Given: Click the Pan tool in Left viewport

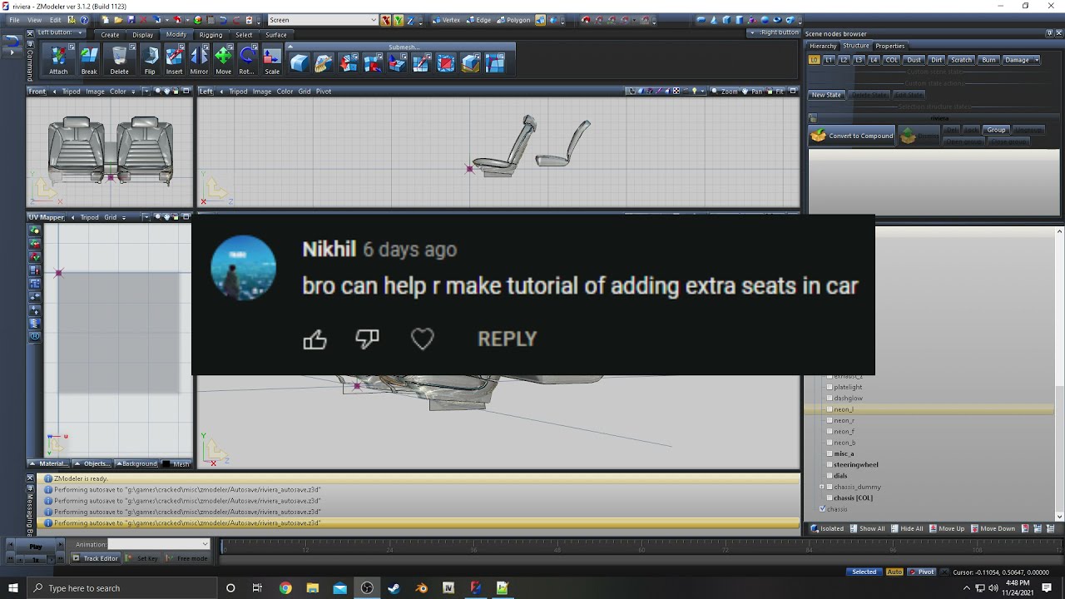Looking at the screenshot, I should click(752, 92).
